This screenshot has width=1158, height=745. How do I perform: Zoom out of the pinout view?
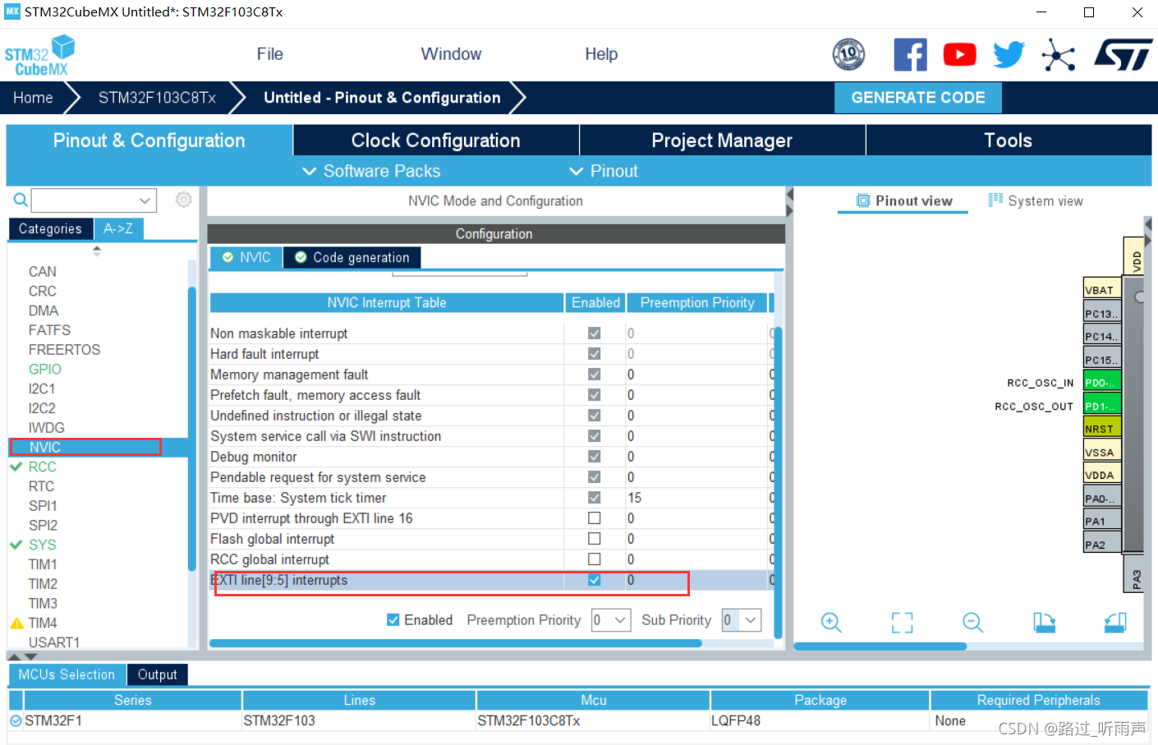pyautogui.click(x=972, y=623)
